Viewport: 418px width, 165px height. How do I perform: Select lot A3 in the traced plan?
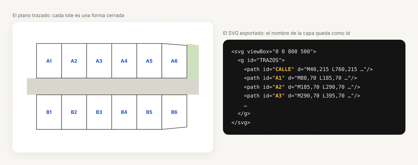pyautogui.click(x=99, y=61)
